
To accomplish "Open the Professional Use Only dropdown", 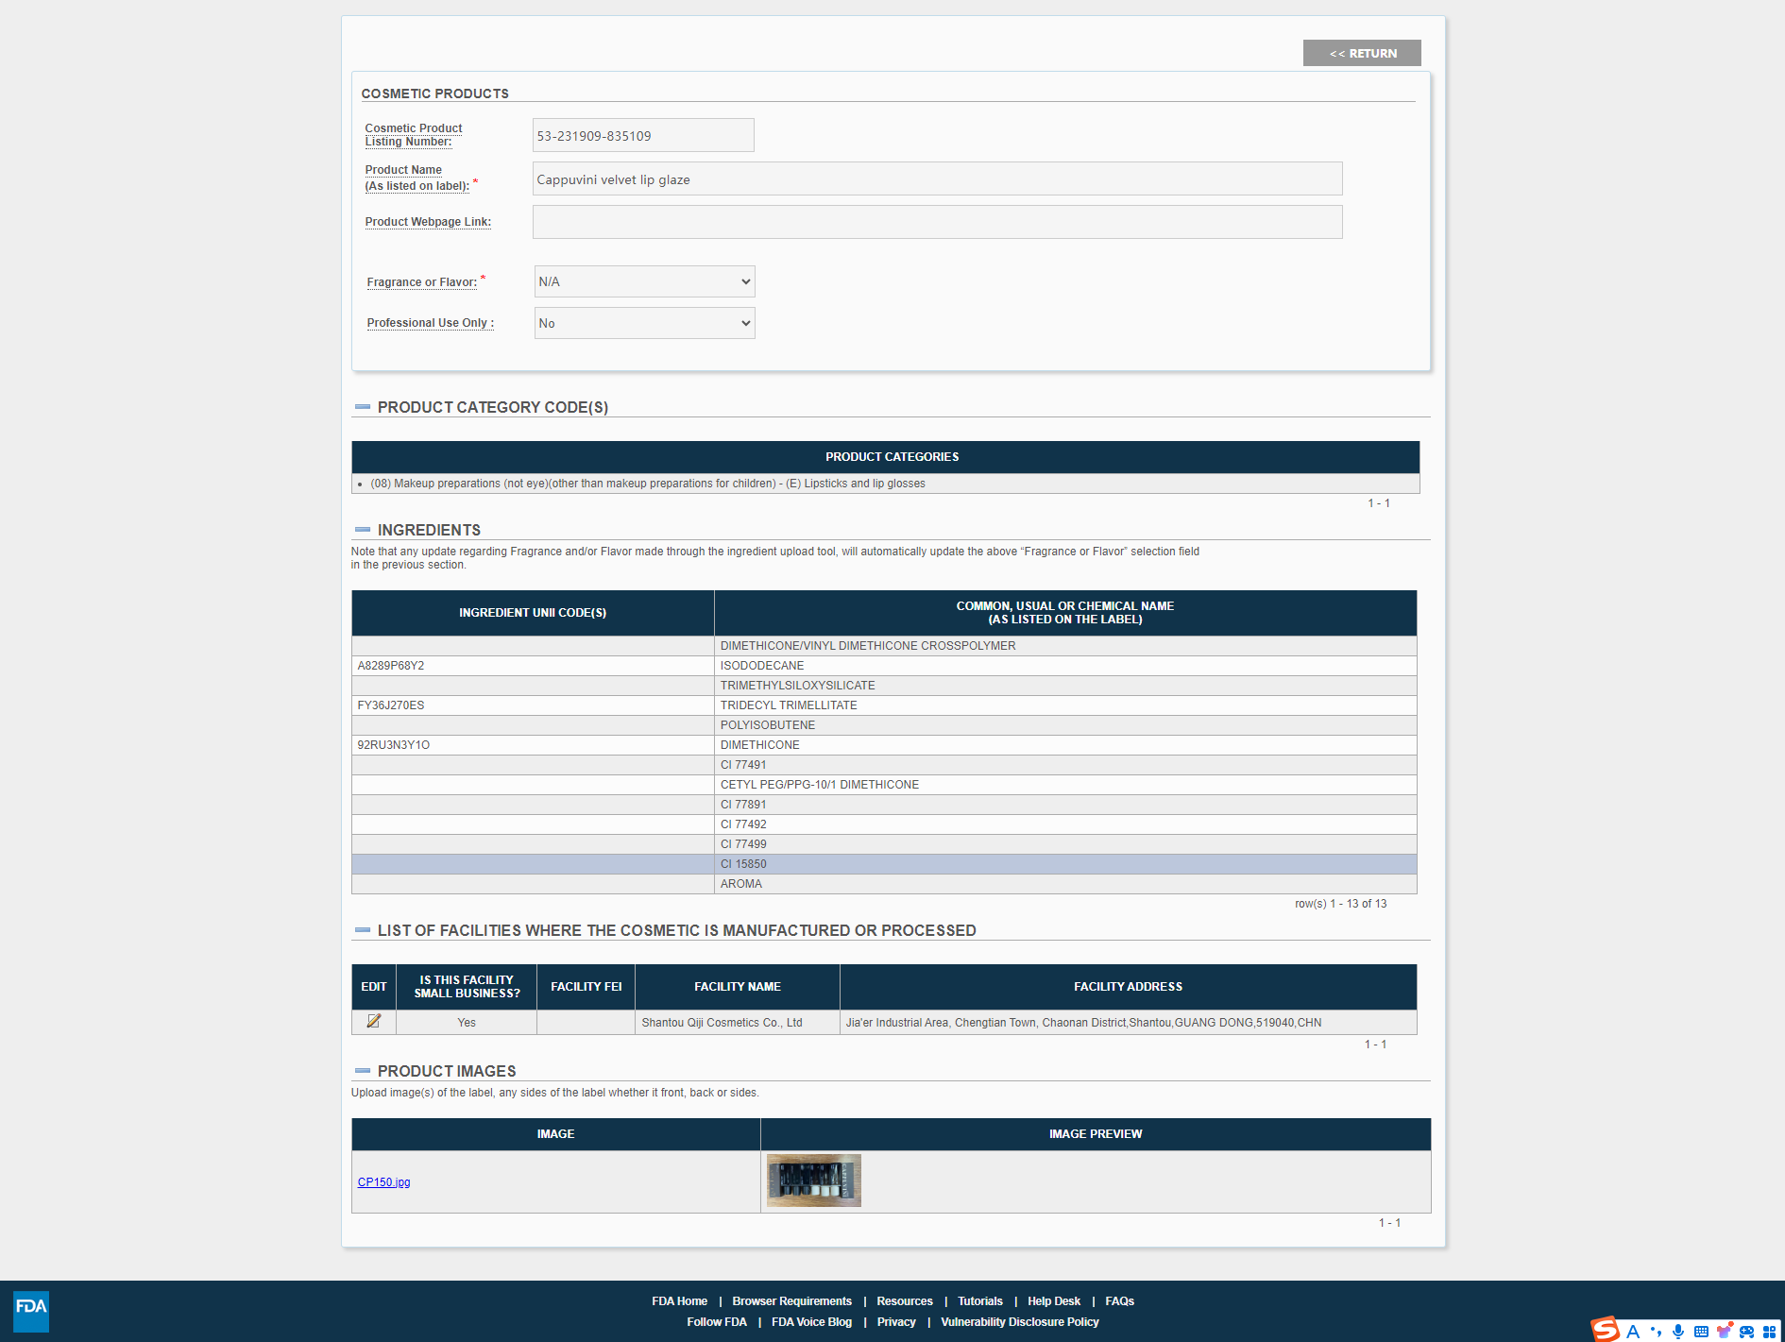I will click(x=644, y=323).
